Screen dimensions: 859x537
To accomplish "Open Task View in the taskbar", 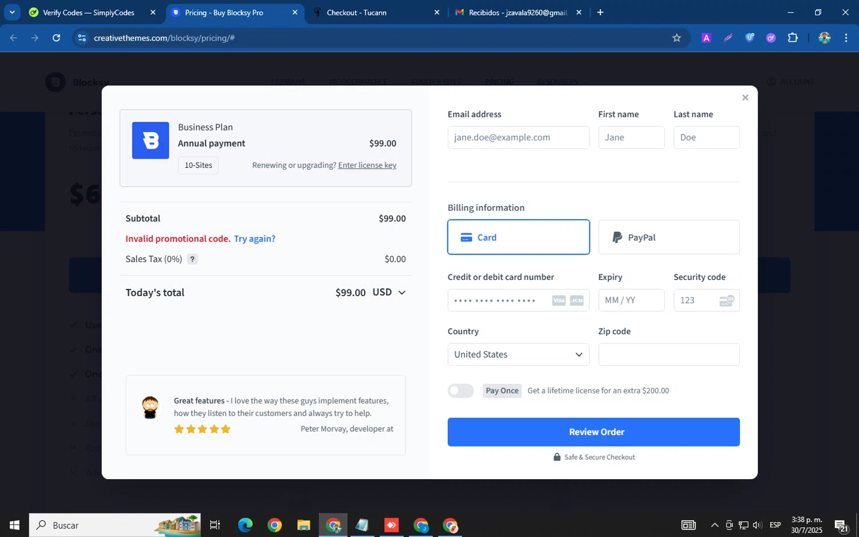I will click(215, 525).
